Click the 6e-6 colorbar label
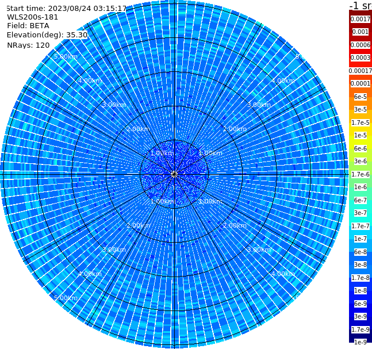This screenshot has width=372, height=349. 361,148
